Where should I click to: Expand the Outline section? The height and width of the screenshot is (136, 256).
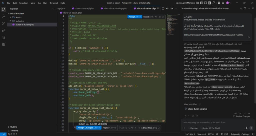click(14, 127)
